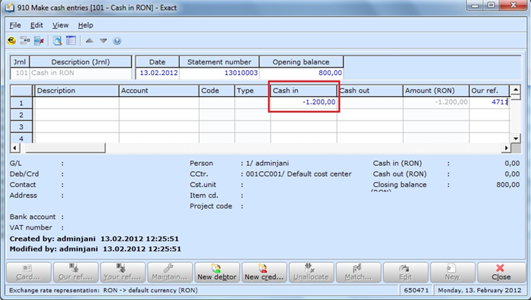The image size is (531, 300).
Task: Click the Account cell in row 1
Action: (159, 103)
